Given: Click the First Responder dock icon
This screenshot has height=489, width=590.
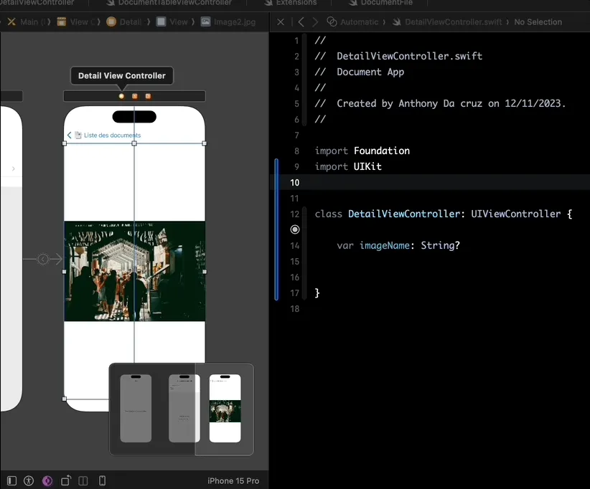Looking at the screenshot, I should coord(134,96).
